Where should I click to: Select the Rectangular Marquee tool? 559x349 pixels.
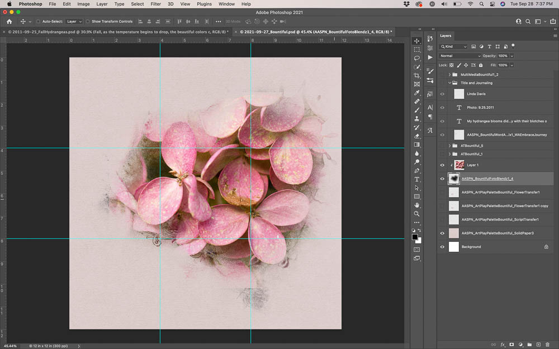(x=416, y=50)
